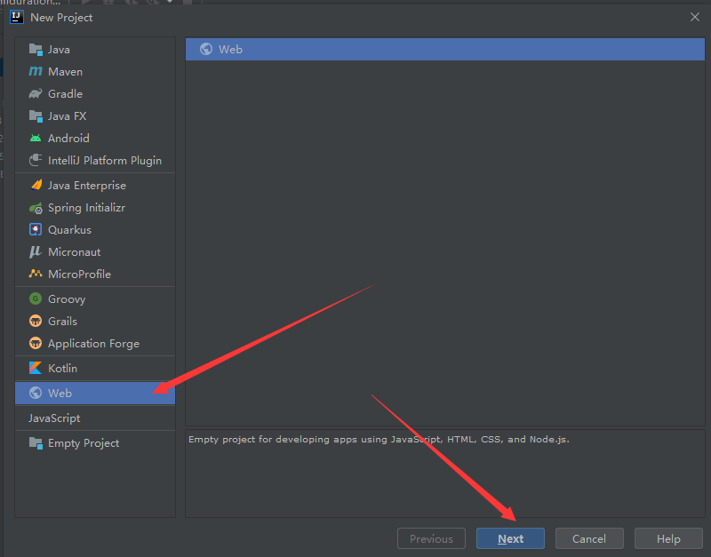Close the New Project dialog
Image resolution: width=711 pixels, height=557 pixels.
695,17
